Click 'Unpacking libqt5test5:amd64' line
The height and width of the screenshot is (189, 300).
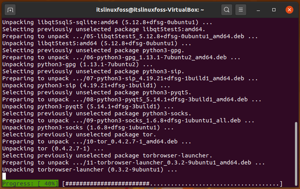(97, 43)
